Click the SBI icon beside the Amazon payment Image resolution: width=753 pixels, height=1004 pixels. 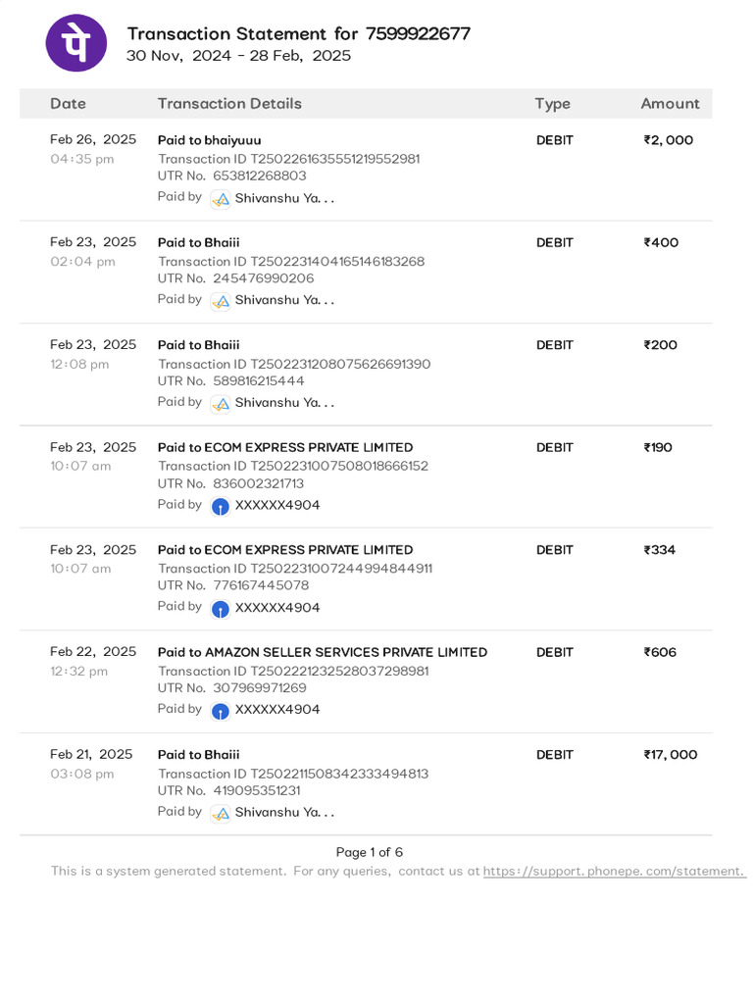221,711
